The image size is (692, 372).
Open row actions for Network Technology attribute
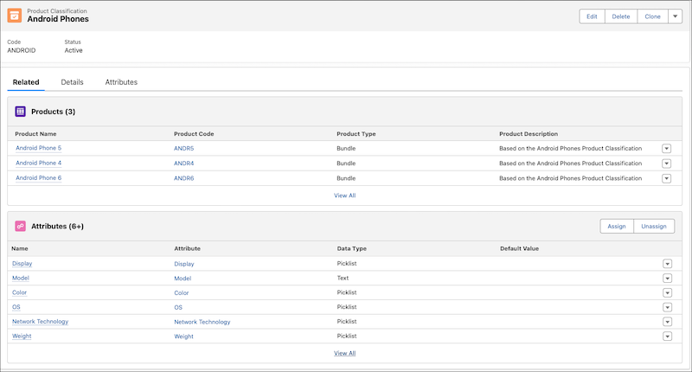click(x=667, y=322)
